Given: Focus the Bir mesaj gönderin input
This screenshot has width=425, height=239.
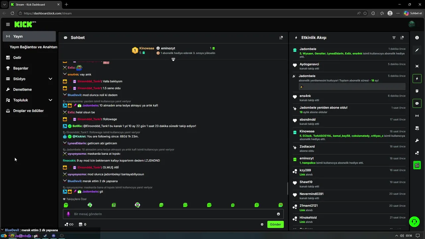Looking at the screenshot, I should tap(173, 214).
